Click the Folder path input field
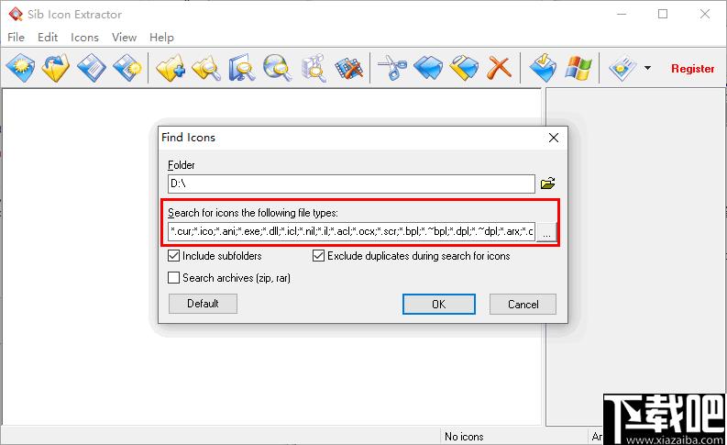The image size is (727, 445). point(351,184)
